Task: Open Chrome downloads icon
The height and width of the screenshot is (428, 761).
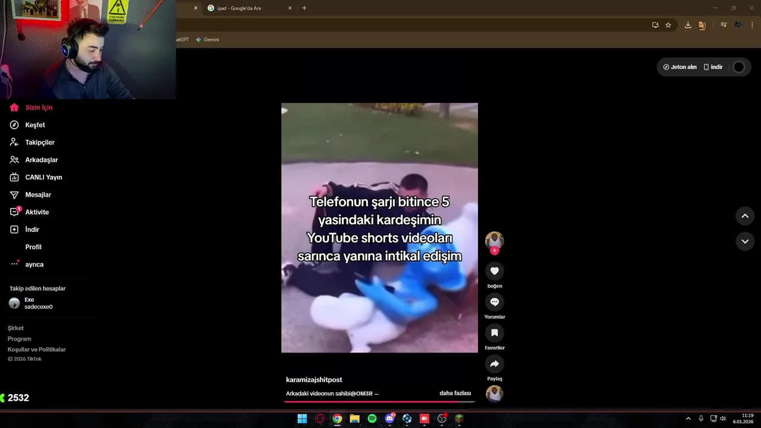Action: click(688, 25)
